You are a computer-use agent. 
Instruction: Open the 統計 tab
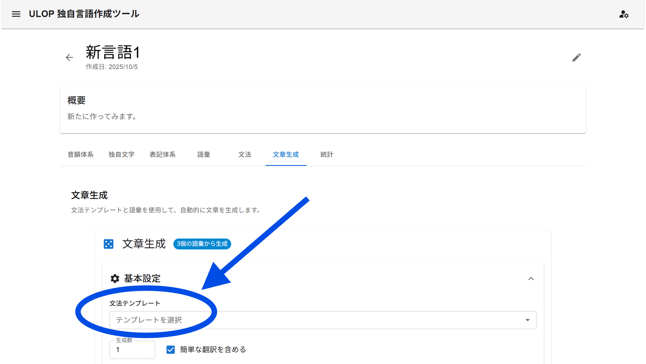coord(327,155)
